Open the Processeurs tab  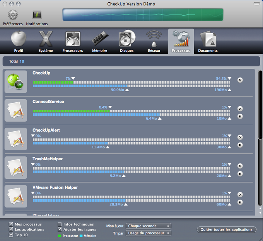[73, 41]
